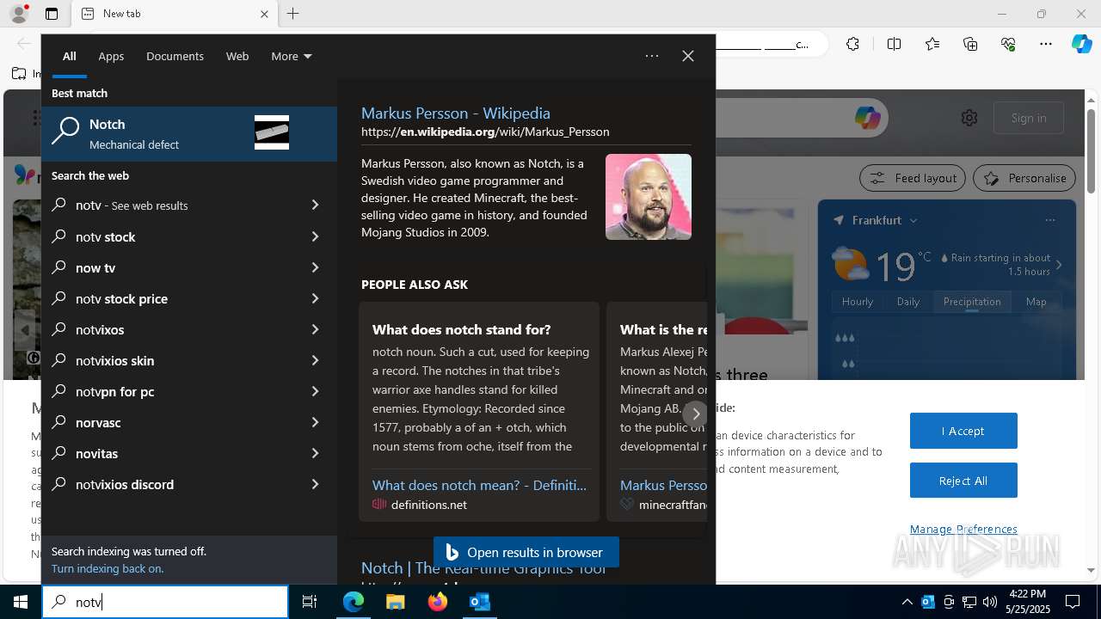Expand the 'notv stock' suggestion arrow
Viewport: 1101px width, 619px height.
click(315, 236)
